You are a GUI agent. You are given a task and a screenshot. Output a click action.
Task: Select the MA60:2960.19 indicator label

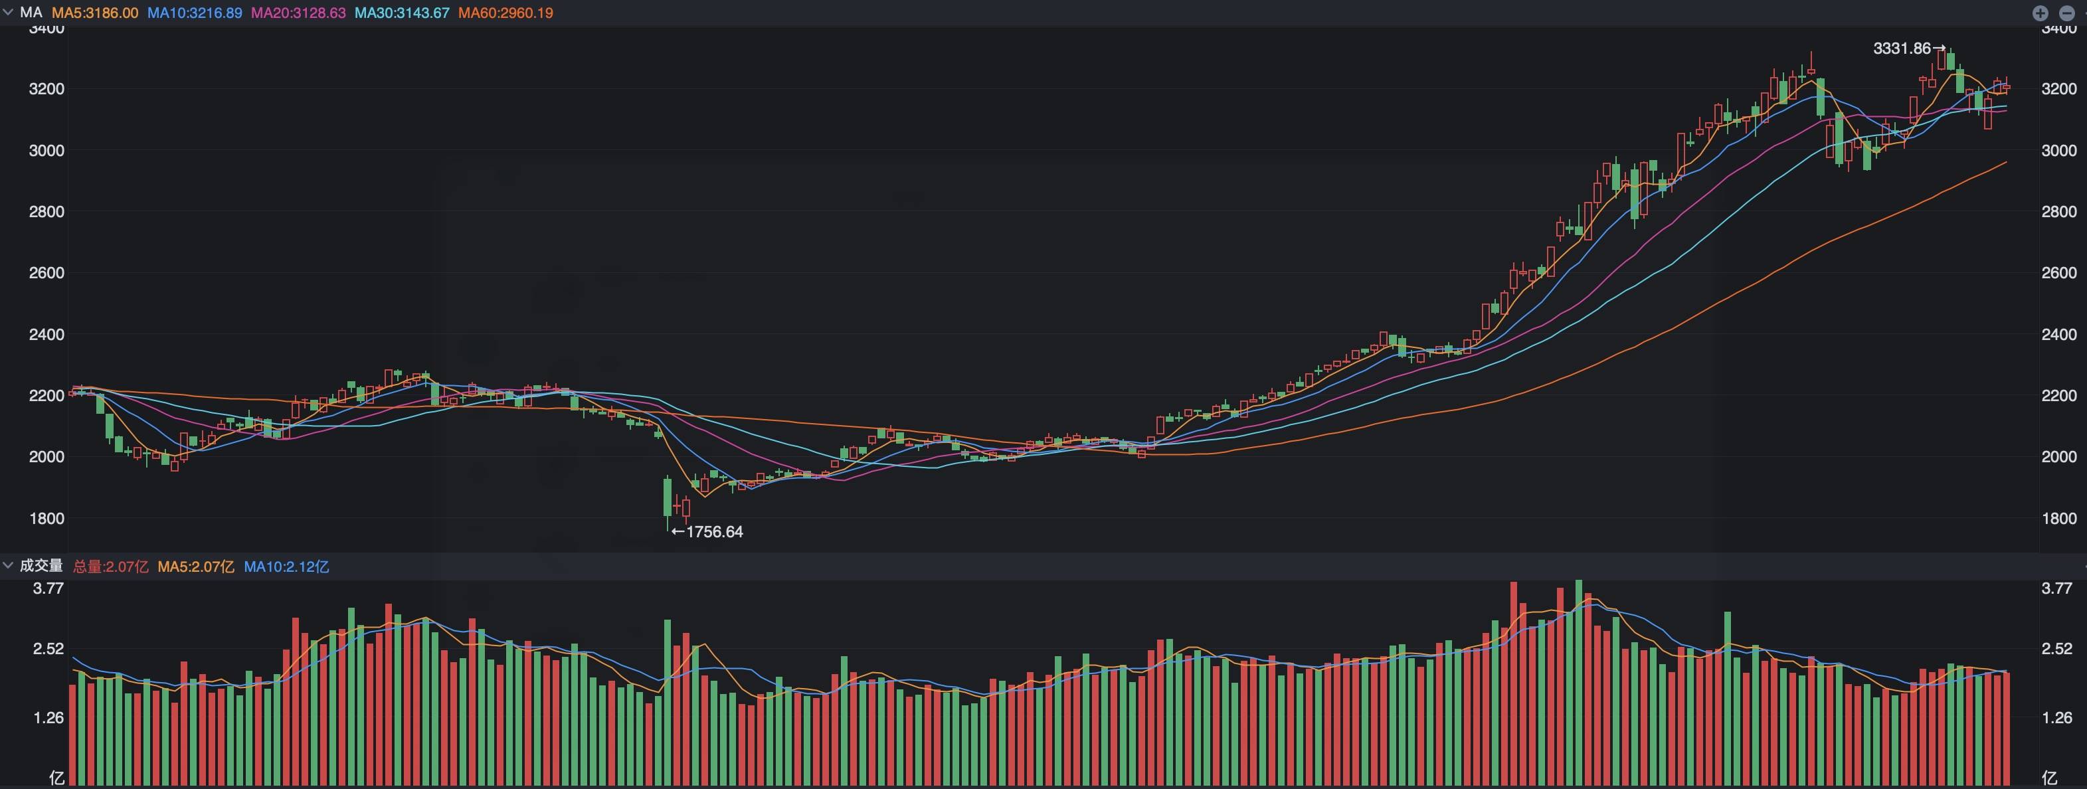click(x=505, y=13)
